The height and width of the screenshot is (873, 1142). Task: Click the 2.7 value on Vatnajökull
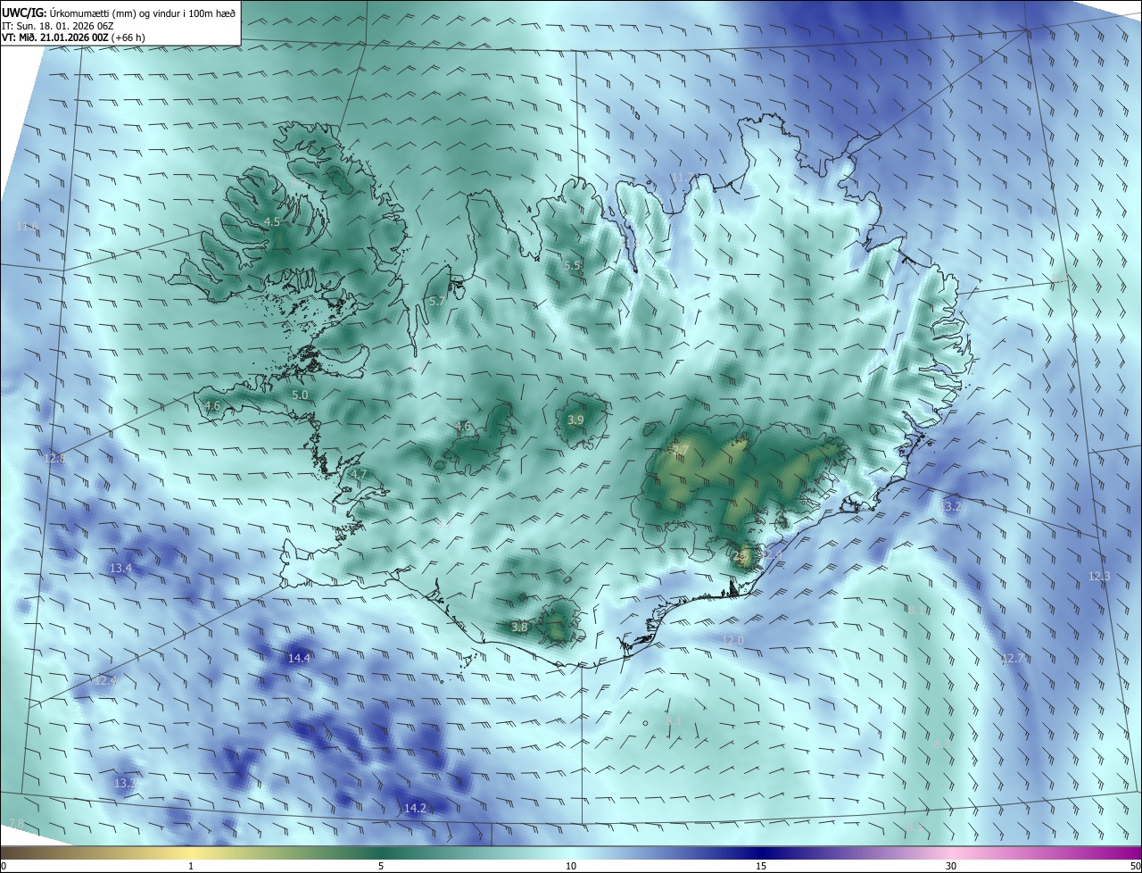pyautogui.click(x=681, y=449)
